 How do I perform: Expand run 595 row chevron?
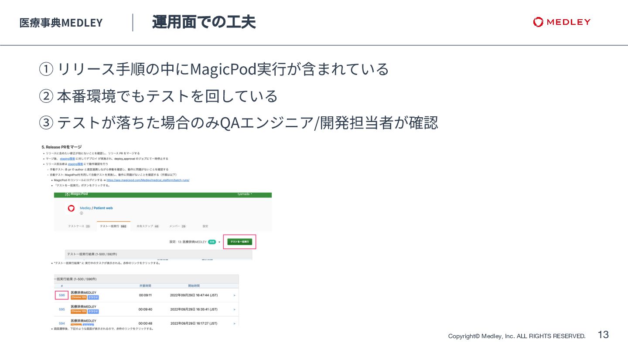(x=234, y=309)
